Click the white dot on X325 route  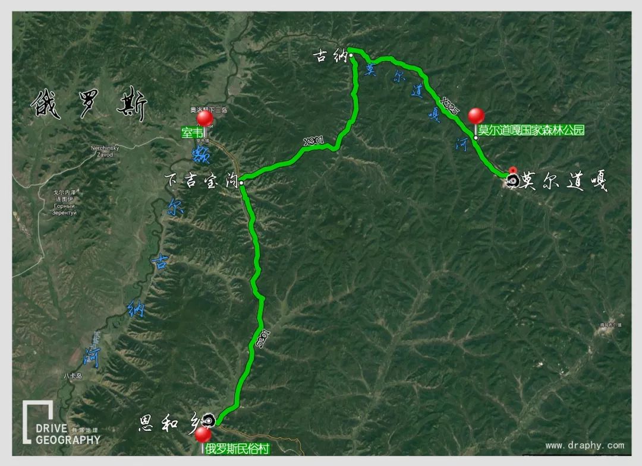[476, 138]
